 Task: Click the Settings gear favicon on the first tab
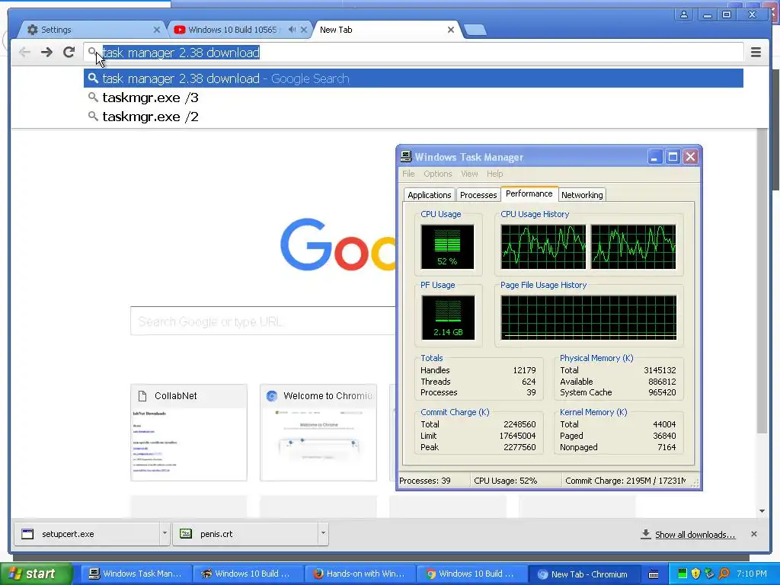coord(32,30)
